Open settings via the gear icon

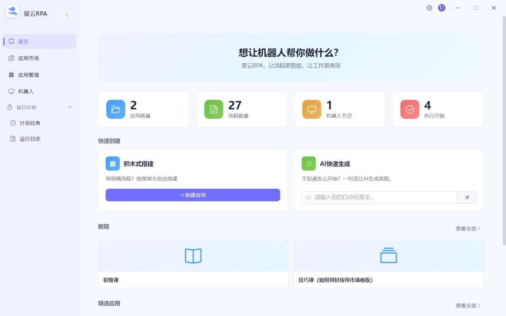429,8
